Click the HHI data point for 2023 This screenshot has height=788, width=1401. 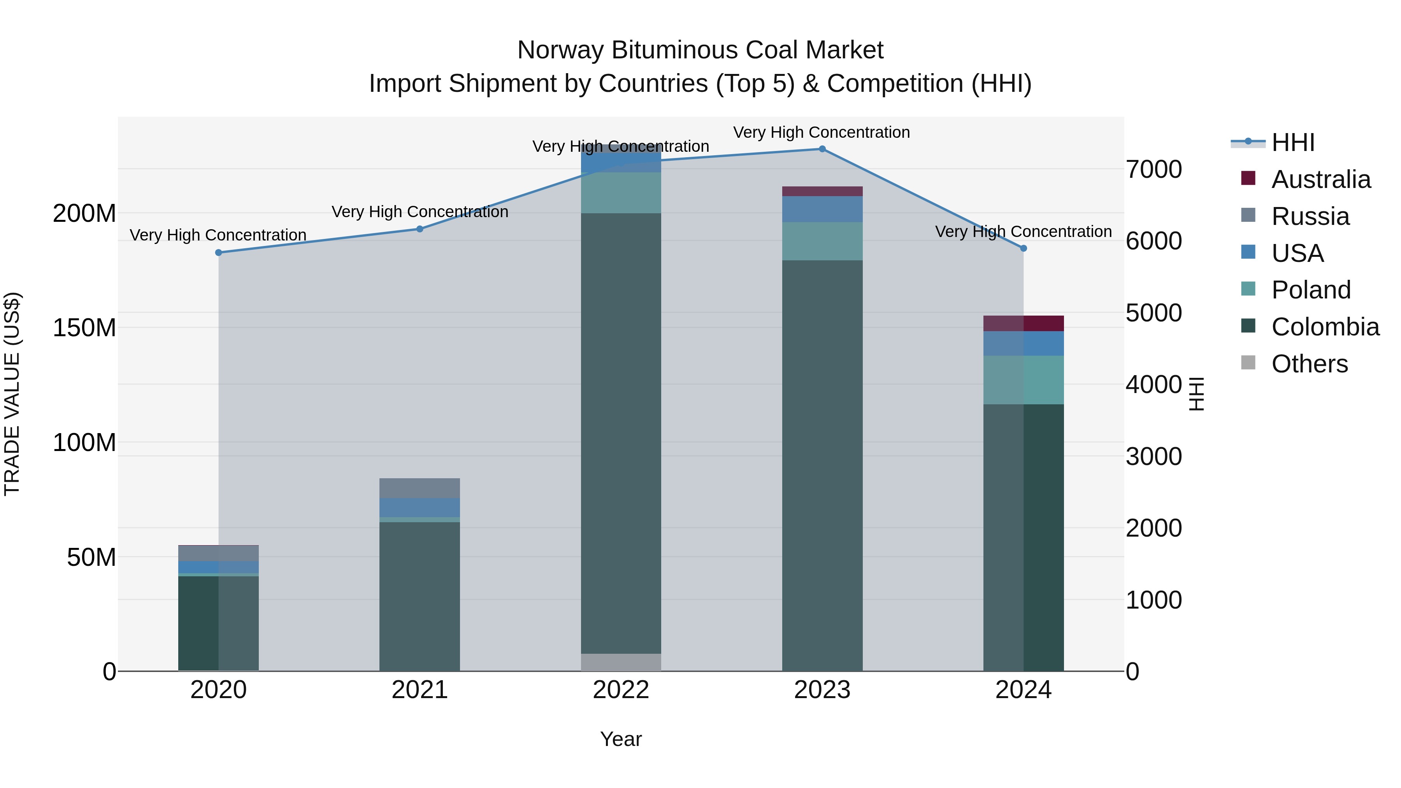822,149
